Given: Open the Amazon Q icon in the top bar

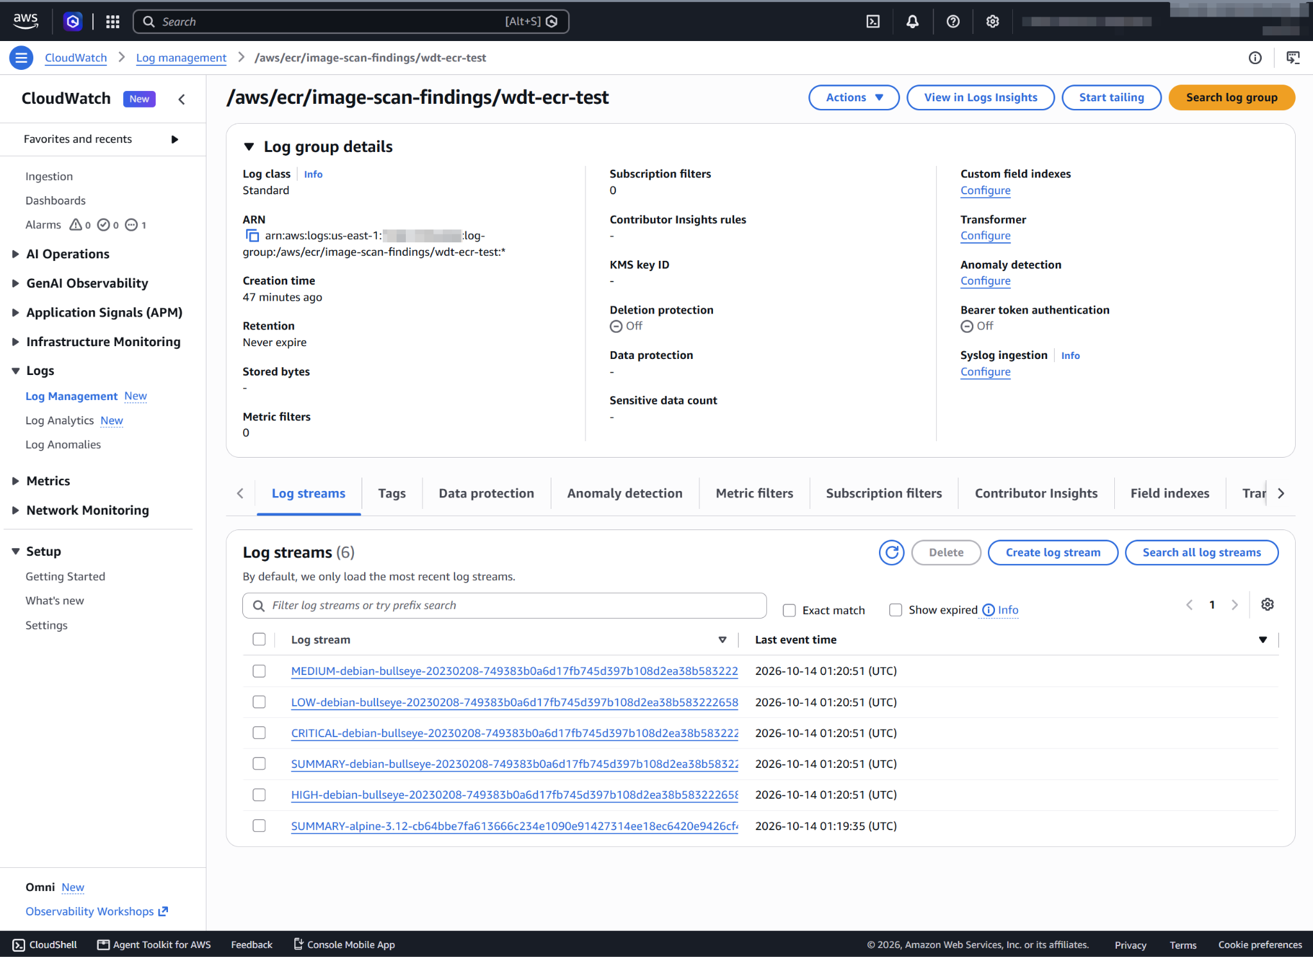Looking at the screenshot, I should tap(73, 22).
